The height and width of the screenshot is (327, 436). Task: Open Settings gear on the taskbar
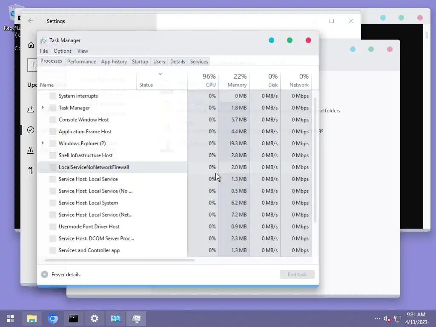point(94,318)
